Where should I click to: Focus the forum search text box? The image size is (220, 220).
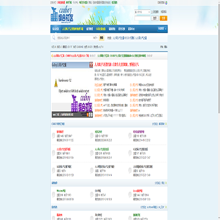pos(75,38)
